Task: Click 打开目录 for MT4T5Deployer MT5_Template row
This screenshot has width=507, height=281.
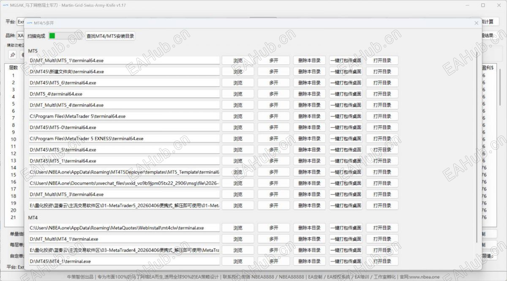Action: (x=382, y=172)
